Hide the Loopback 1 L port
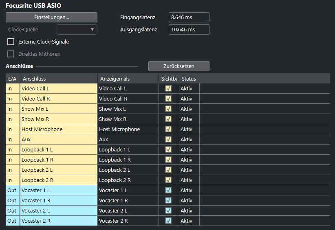Screen dimensions: 335x230 168,149
